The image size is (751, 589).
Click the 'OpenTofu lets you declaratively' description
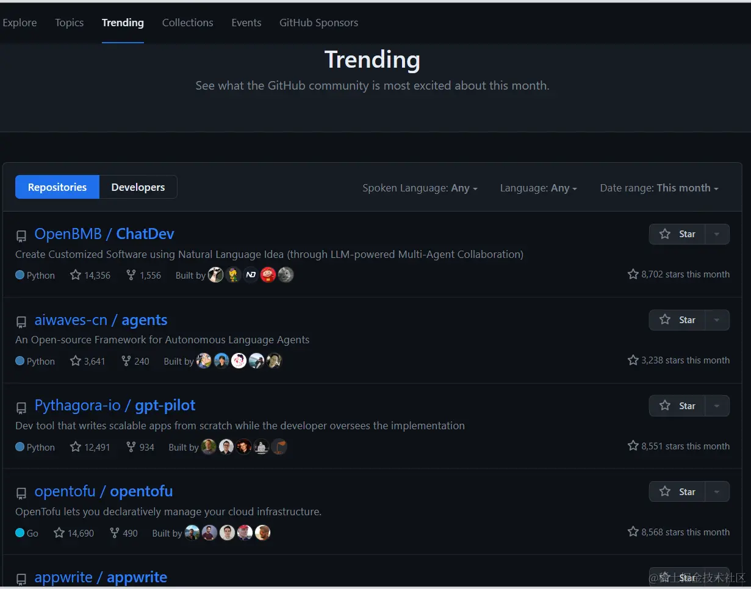tap(168, 512)
